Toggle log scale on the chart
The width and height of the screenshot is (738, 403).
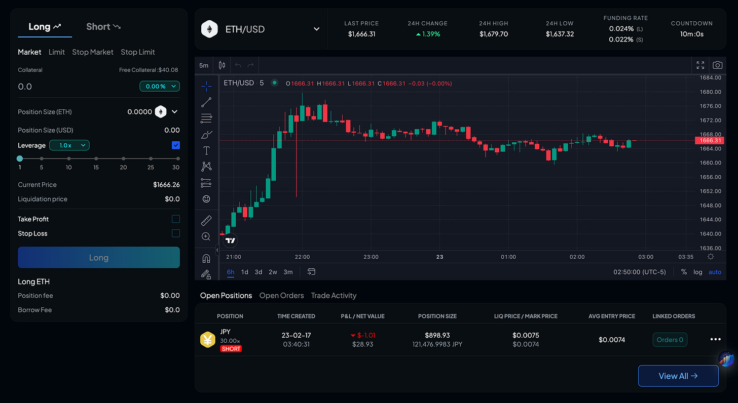(x=698, y=272)
